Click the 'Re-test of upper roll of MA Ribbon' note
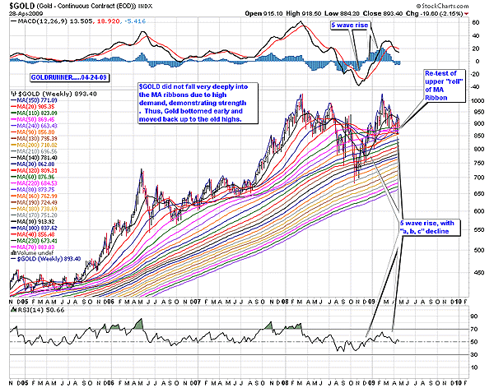Viewport: 494px width, 388px height. tap(445, 85)
